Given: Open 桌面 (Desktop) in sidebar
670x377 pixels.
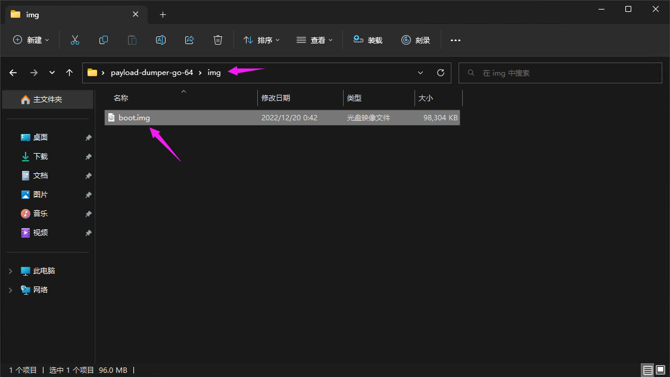Looking at the screenshot, I should coord(40,137).
